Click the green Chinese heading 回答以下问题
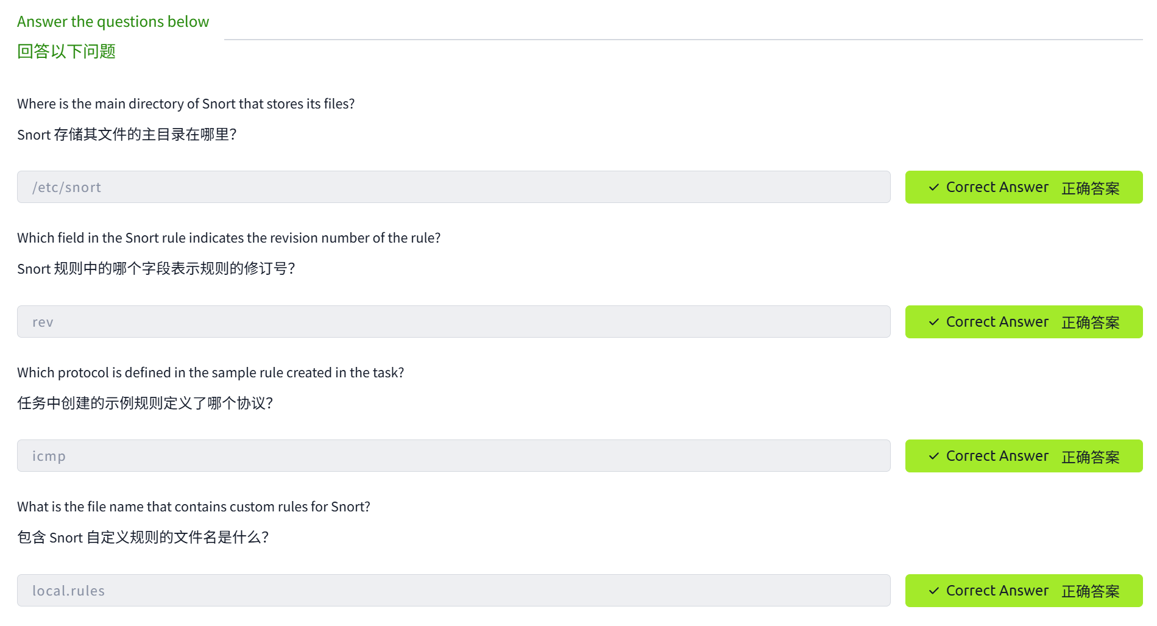The width and height of the screenshot is (1157, 626). tap(66, 52)
